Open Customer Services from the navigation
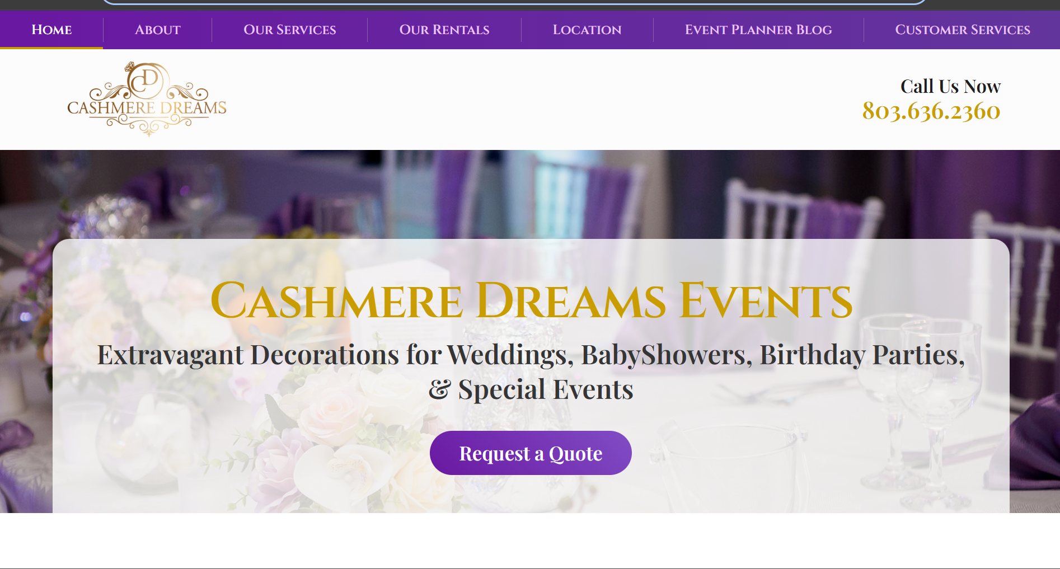1060x569 pixels. [962, 30]
